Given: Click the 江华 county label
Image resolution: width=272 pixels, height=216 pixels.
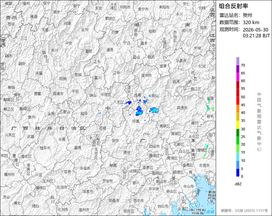Looking at the screenshot, I should coord(116,73).
